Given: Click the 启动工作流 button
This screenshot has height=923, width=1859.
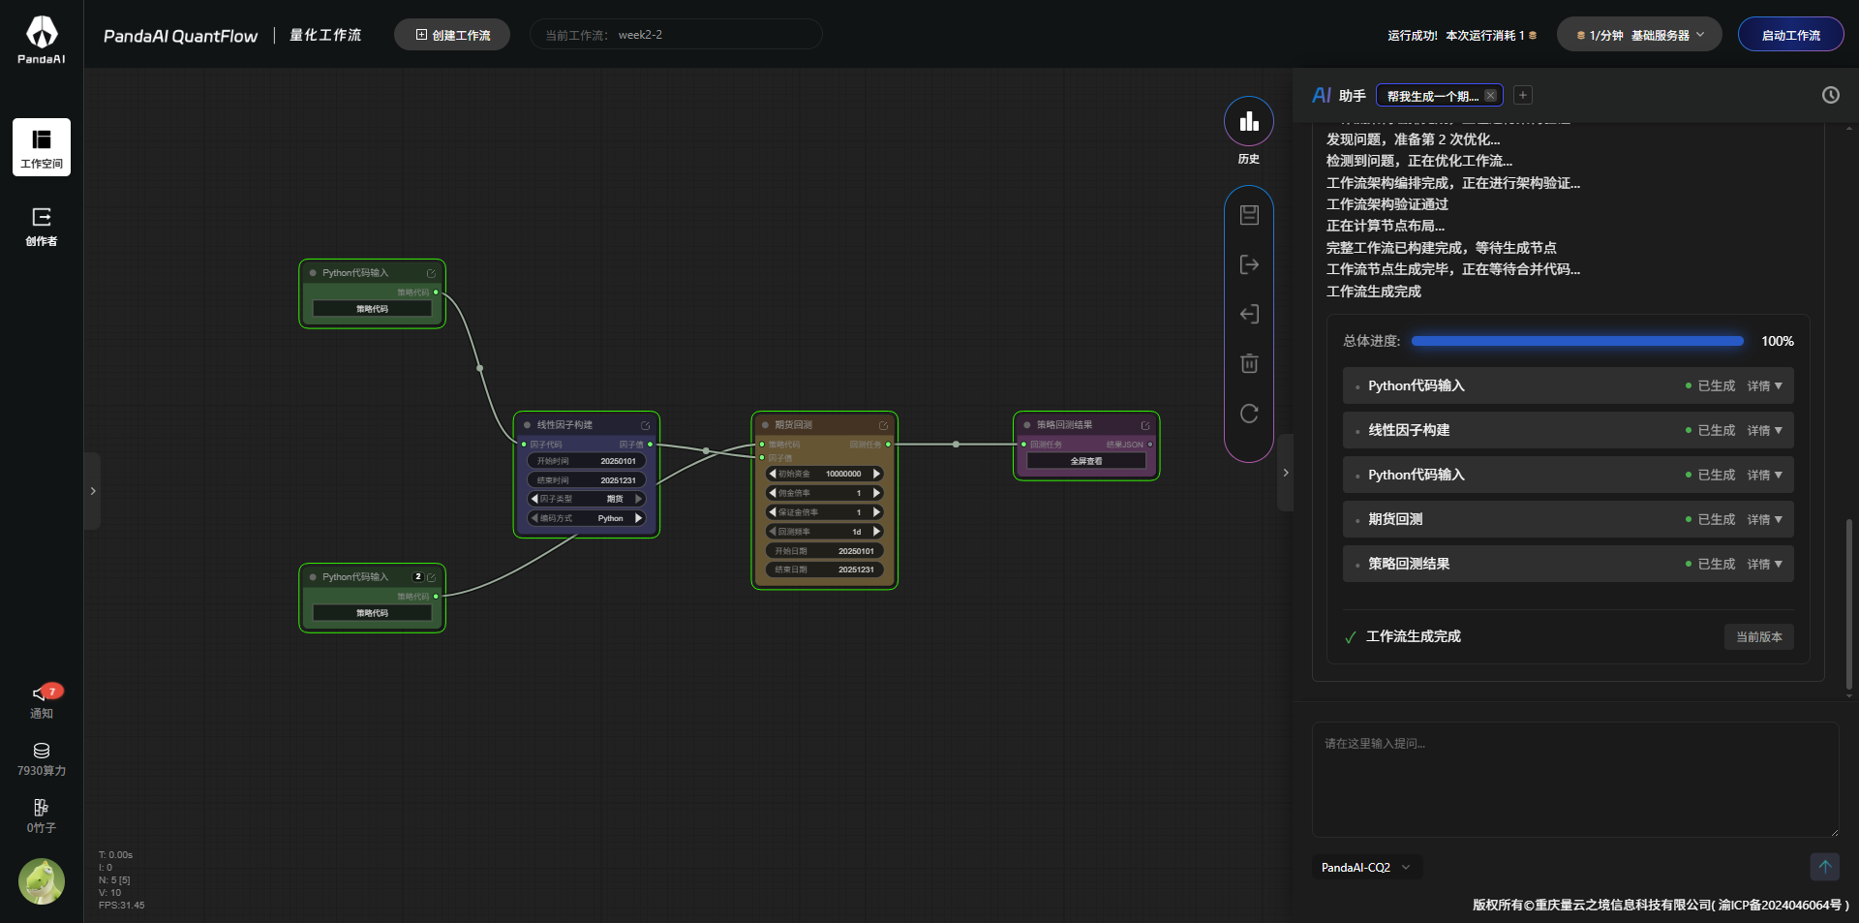Looking at the screenshot, I should (x=1790, y=35).
